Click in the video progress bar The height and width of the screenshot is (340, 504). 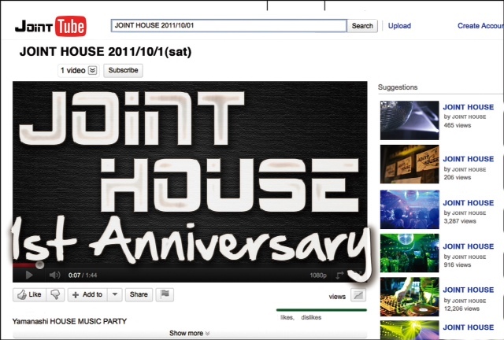189,265
